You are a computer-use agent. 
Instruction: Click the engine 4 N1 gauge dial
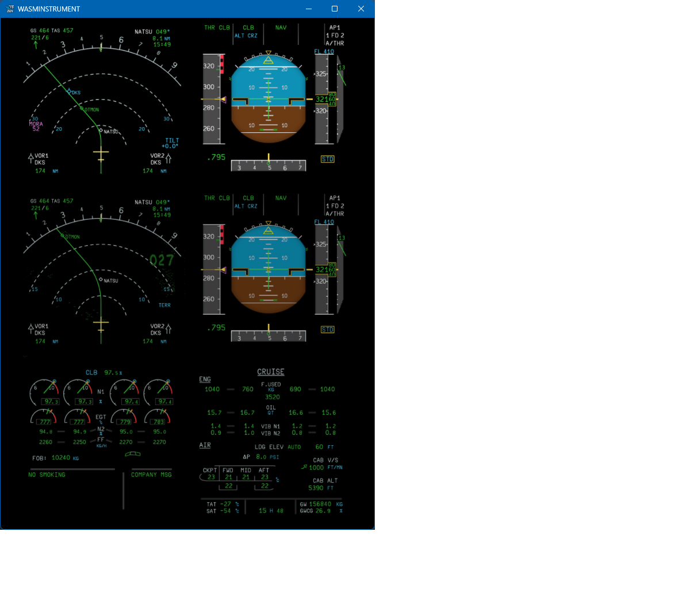[158, 391]
